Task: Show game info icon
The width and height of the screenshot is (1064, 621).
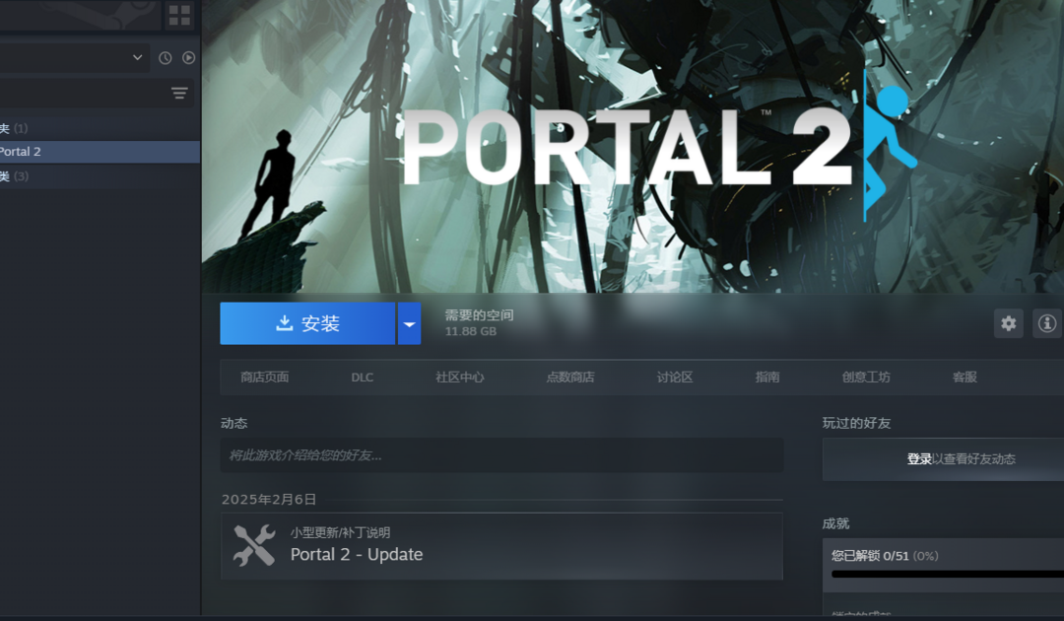Action: [x=1046, y=323]
